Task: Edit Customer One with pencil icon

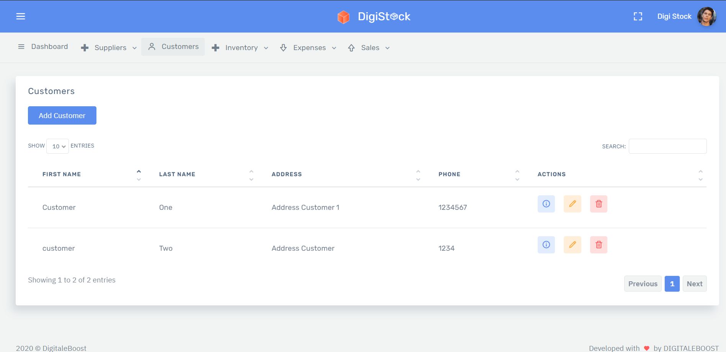Action: click(x=573, y=204)
